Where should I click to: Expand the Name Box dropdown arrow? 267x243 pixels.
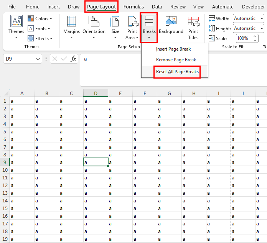38,59
